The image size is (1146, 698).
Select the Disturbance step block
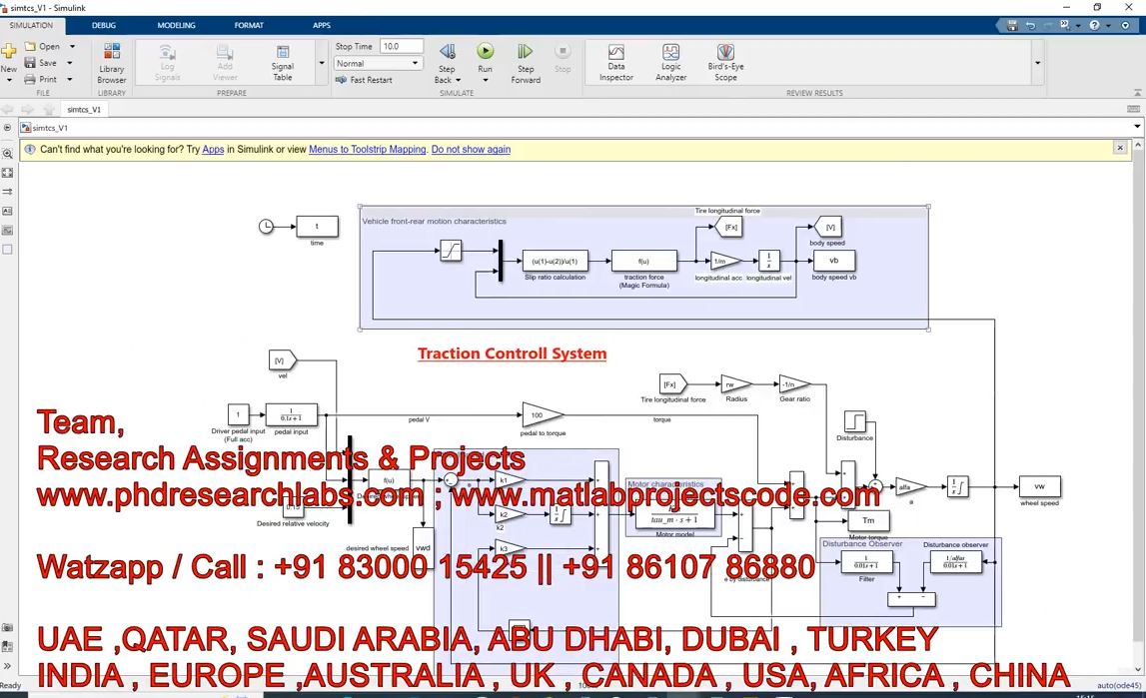point(854,421)
